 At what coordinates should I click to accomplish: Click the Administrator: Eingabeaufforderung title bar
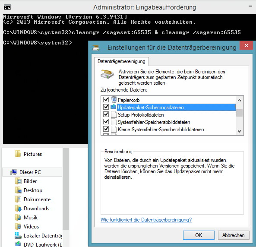pyautogui.click(x=145, y=7)
